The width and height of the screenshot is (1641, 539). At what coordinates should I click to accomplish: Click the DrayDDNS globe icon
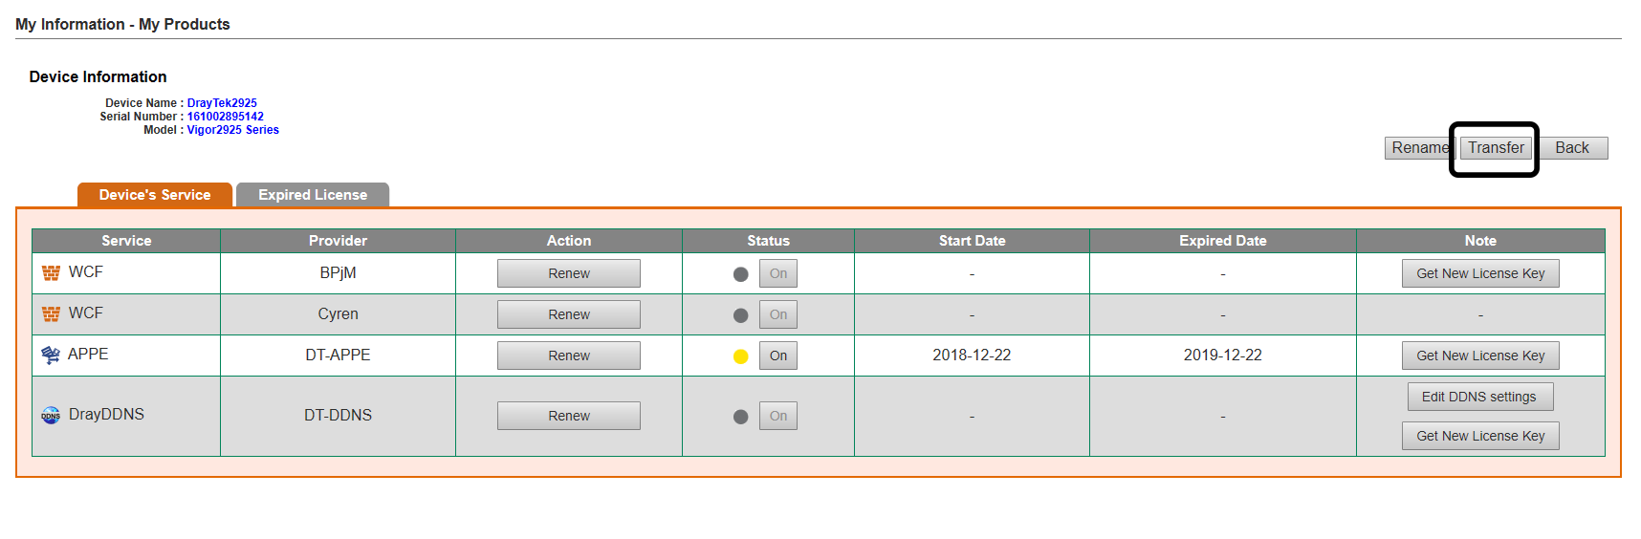[x=51, y=416]
